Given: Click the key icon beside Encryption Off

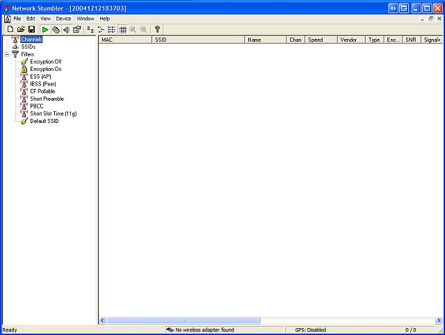Looking at the screenshot, I should point(24,62).
